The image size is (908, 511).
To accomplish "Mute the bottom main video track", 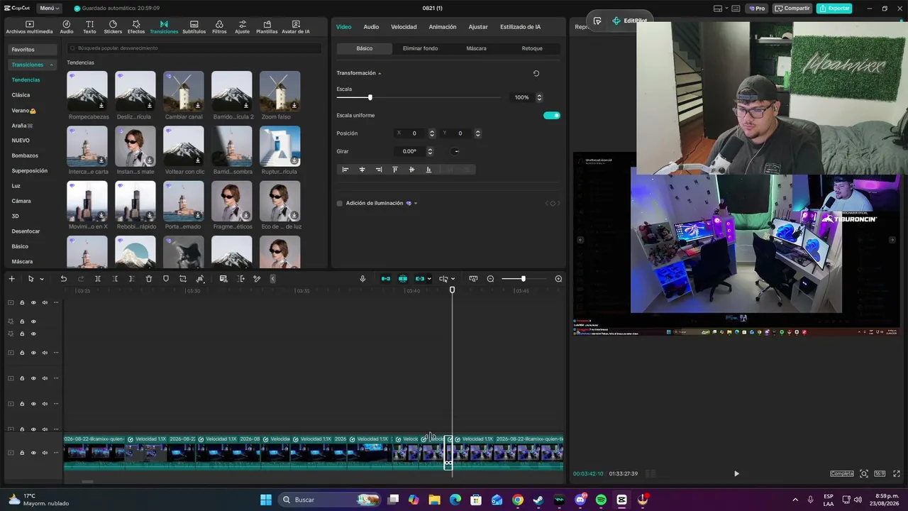I will coord(45,453).
